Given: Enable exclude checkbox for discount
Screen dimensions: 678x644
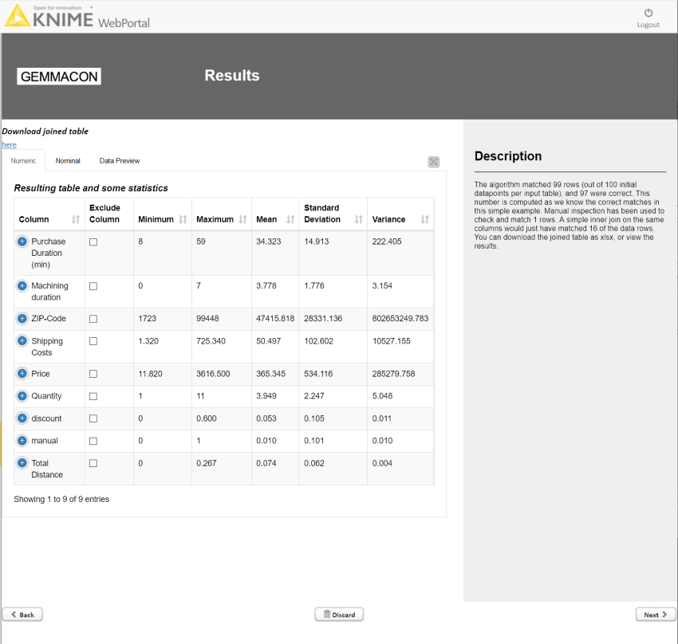Looking at the screenshot, I should coord(93,418).
